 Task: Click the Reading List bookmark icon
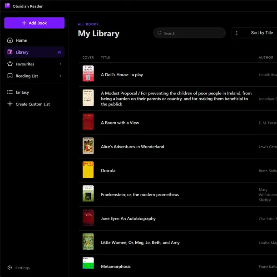click(x=10, y=76)
